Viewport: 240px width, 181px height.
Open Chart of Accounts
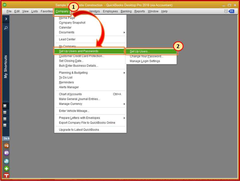pos(90,94)
